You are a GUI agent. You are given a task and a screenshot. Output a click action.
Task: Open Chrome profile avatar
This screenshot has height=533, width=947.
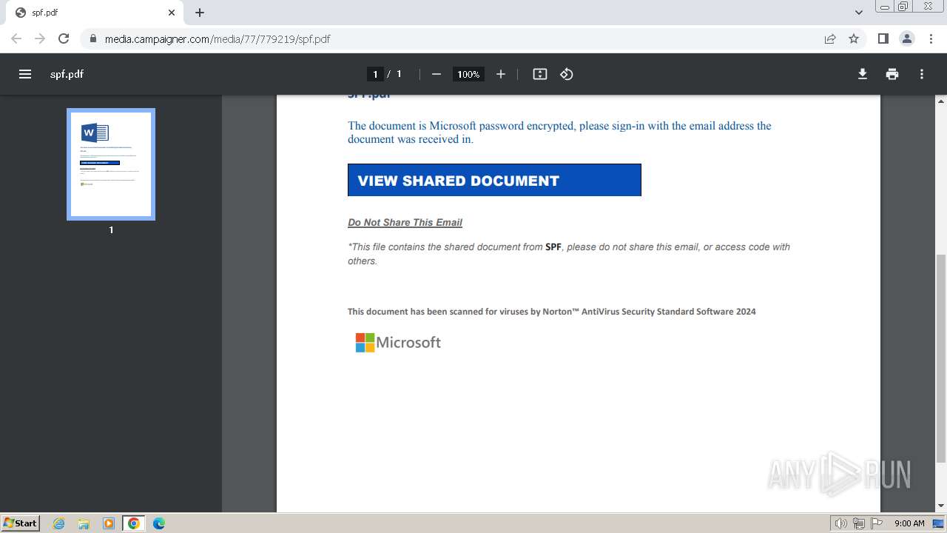click(x=907, y=38)
